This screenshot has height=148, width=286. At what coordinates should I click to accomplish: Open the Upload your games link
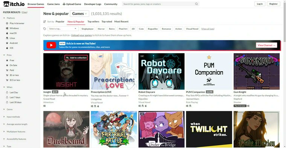[81, 35]
